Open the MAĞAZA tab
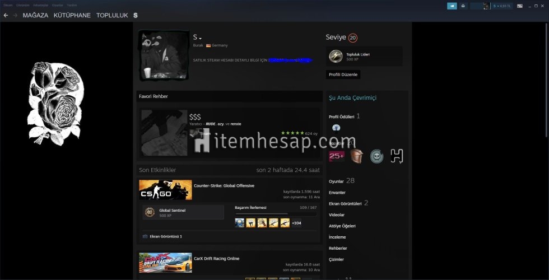The image size is (549, 280). [35, 15]
